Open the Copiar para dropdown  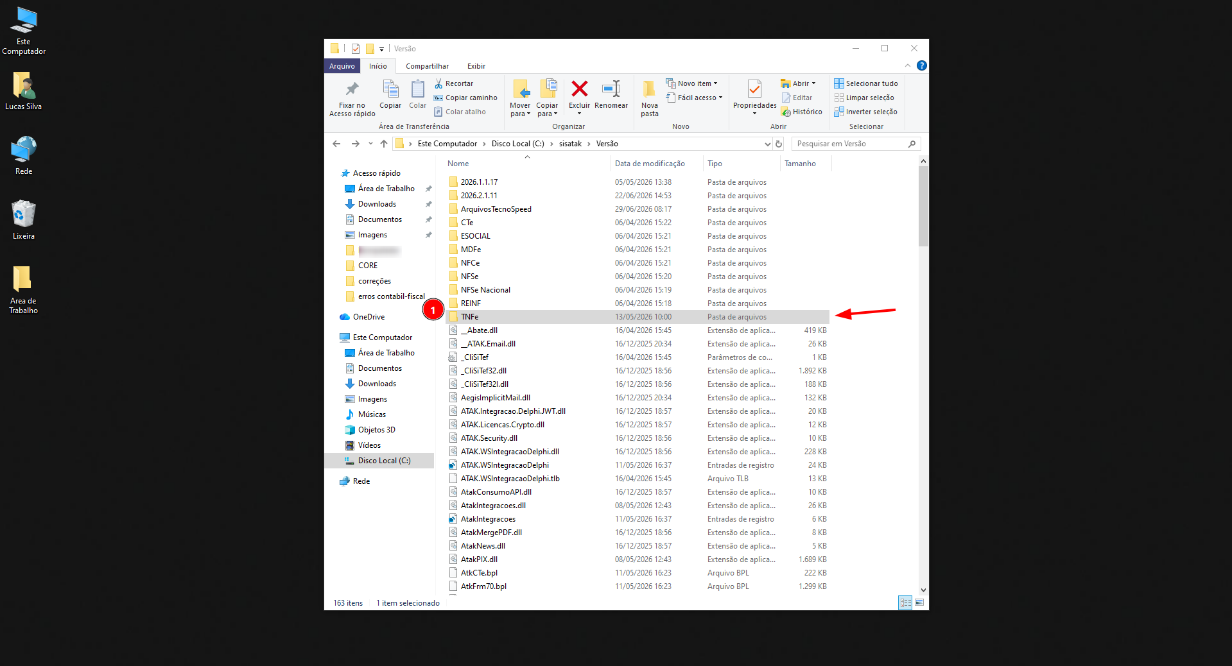tap(547, 110)
